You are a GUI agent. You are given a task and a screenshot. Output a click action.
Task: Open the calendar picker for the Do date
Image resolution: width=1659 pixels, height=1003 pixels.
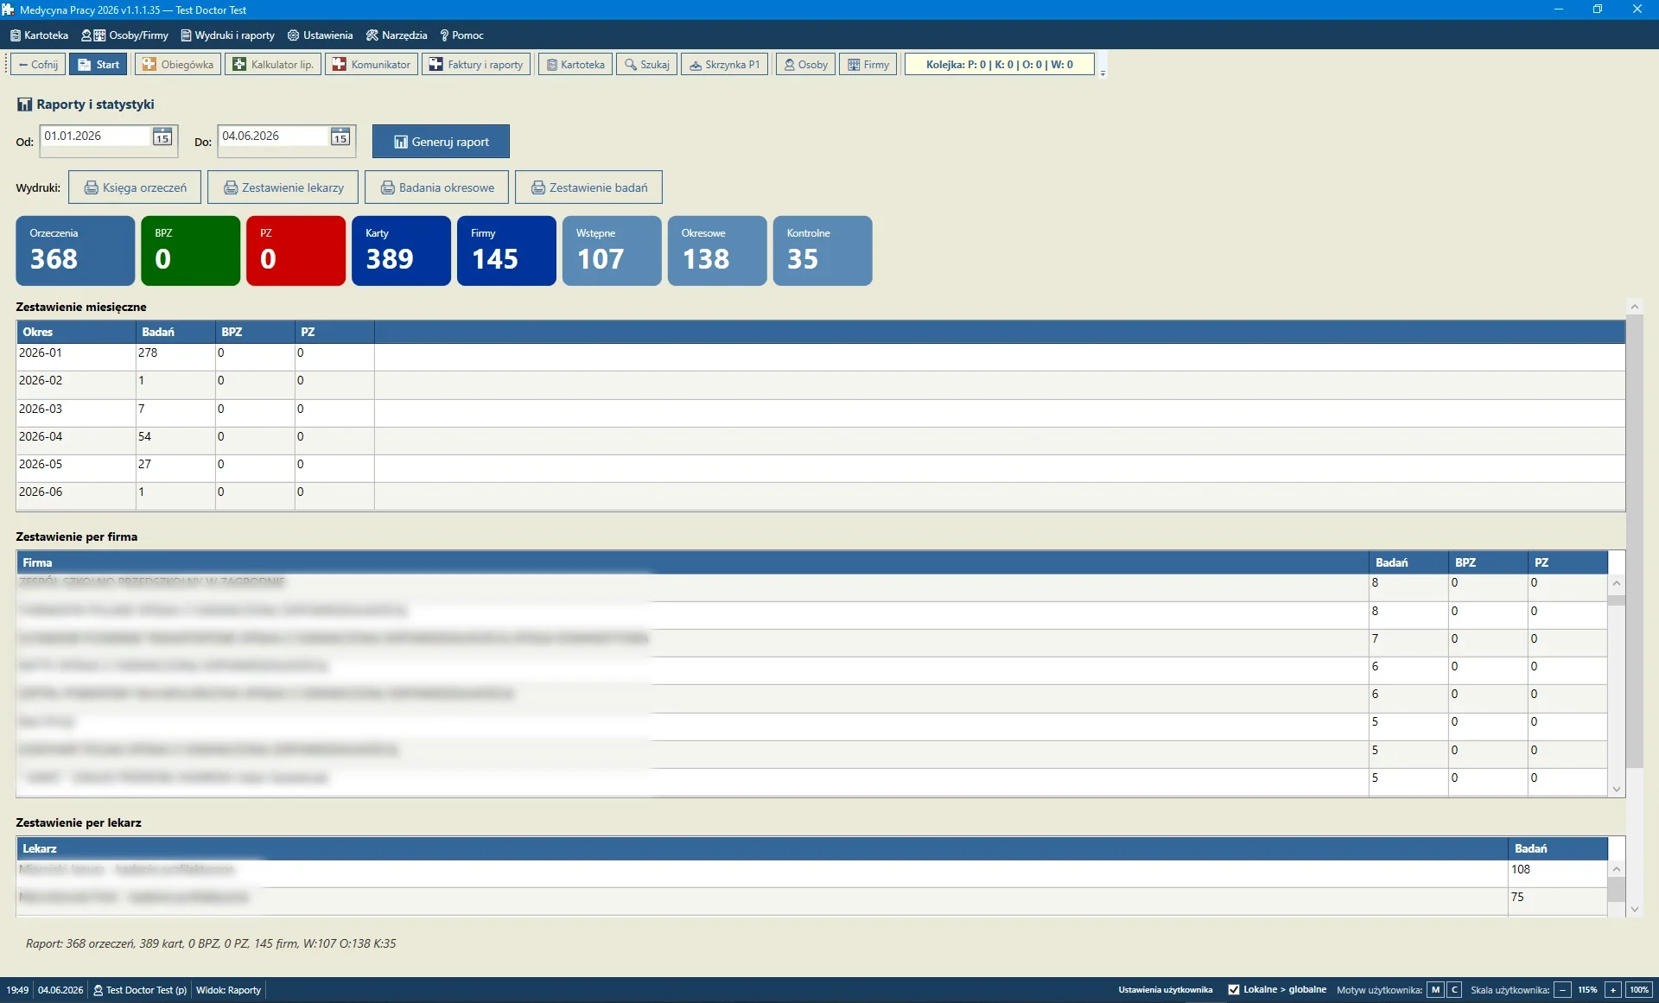340,136
